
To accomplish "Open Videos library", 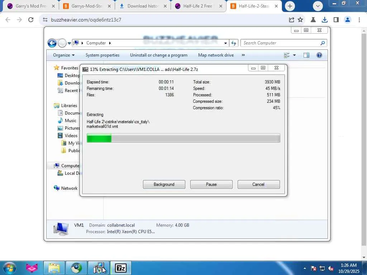I will [x=67, y=135].
